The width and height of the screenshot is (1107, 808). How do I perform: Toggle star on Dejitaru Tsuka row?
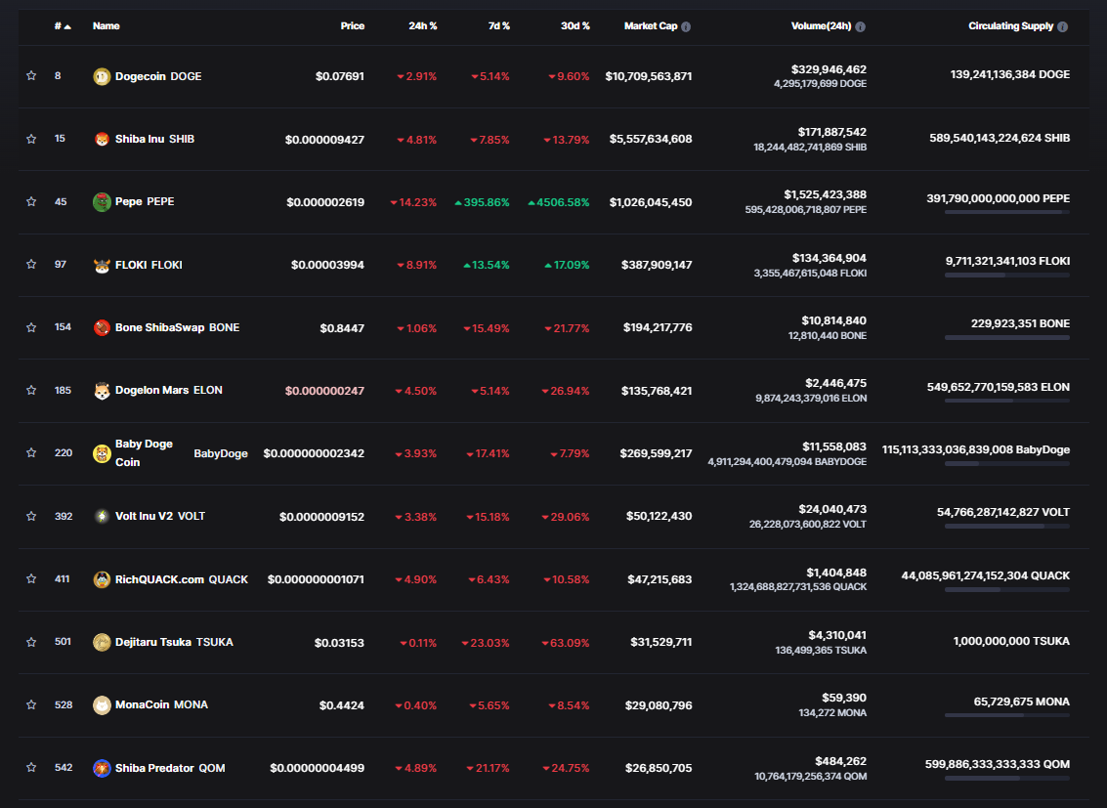point(31,642)
